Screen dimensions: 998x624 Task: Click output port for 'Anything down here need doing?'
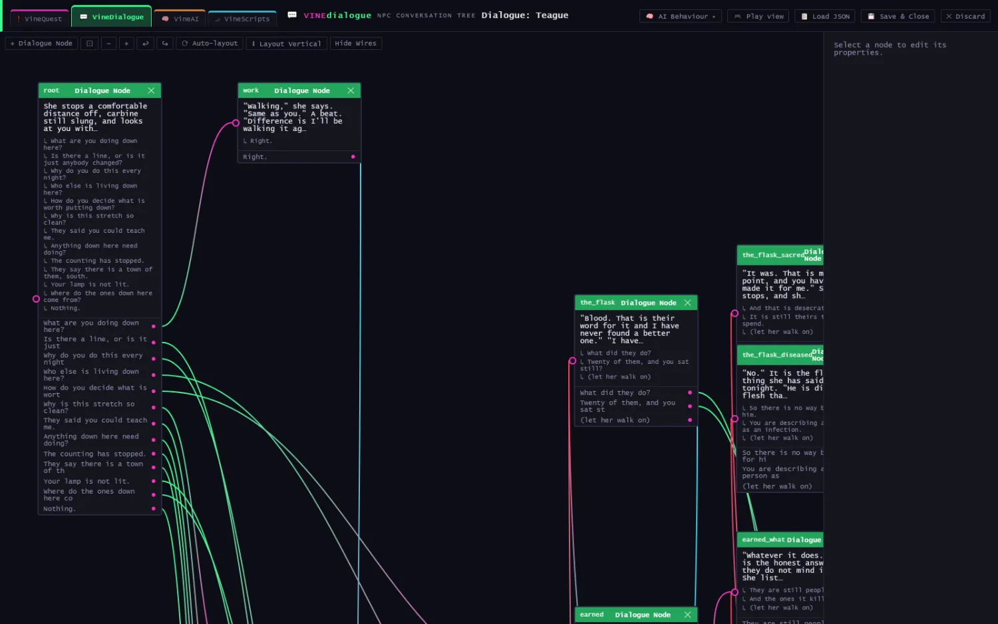pos(153,440)
